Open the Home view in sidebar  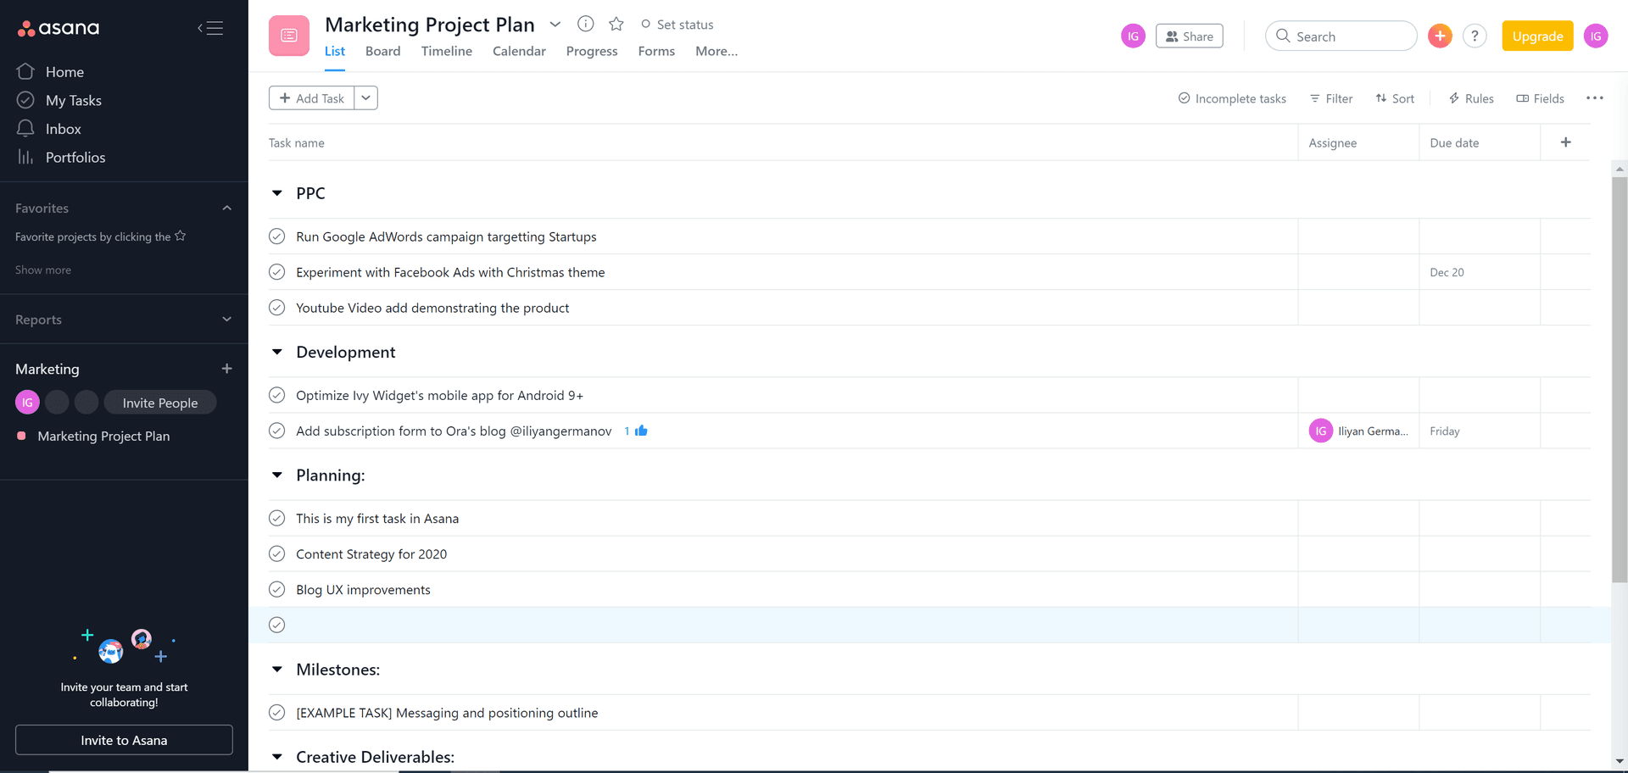(x=64, y=71)
